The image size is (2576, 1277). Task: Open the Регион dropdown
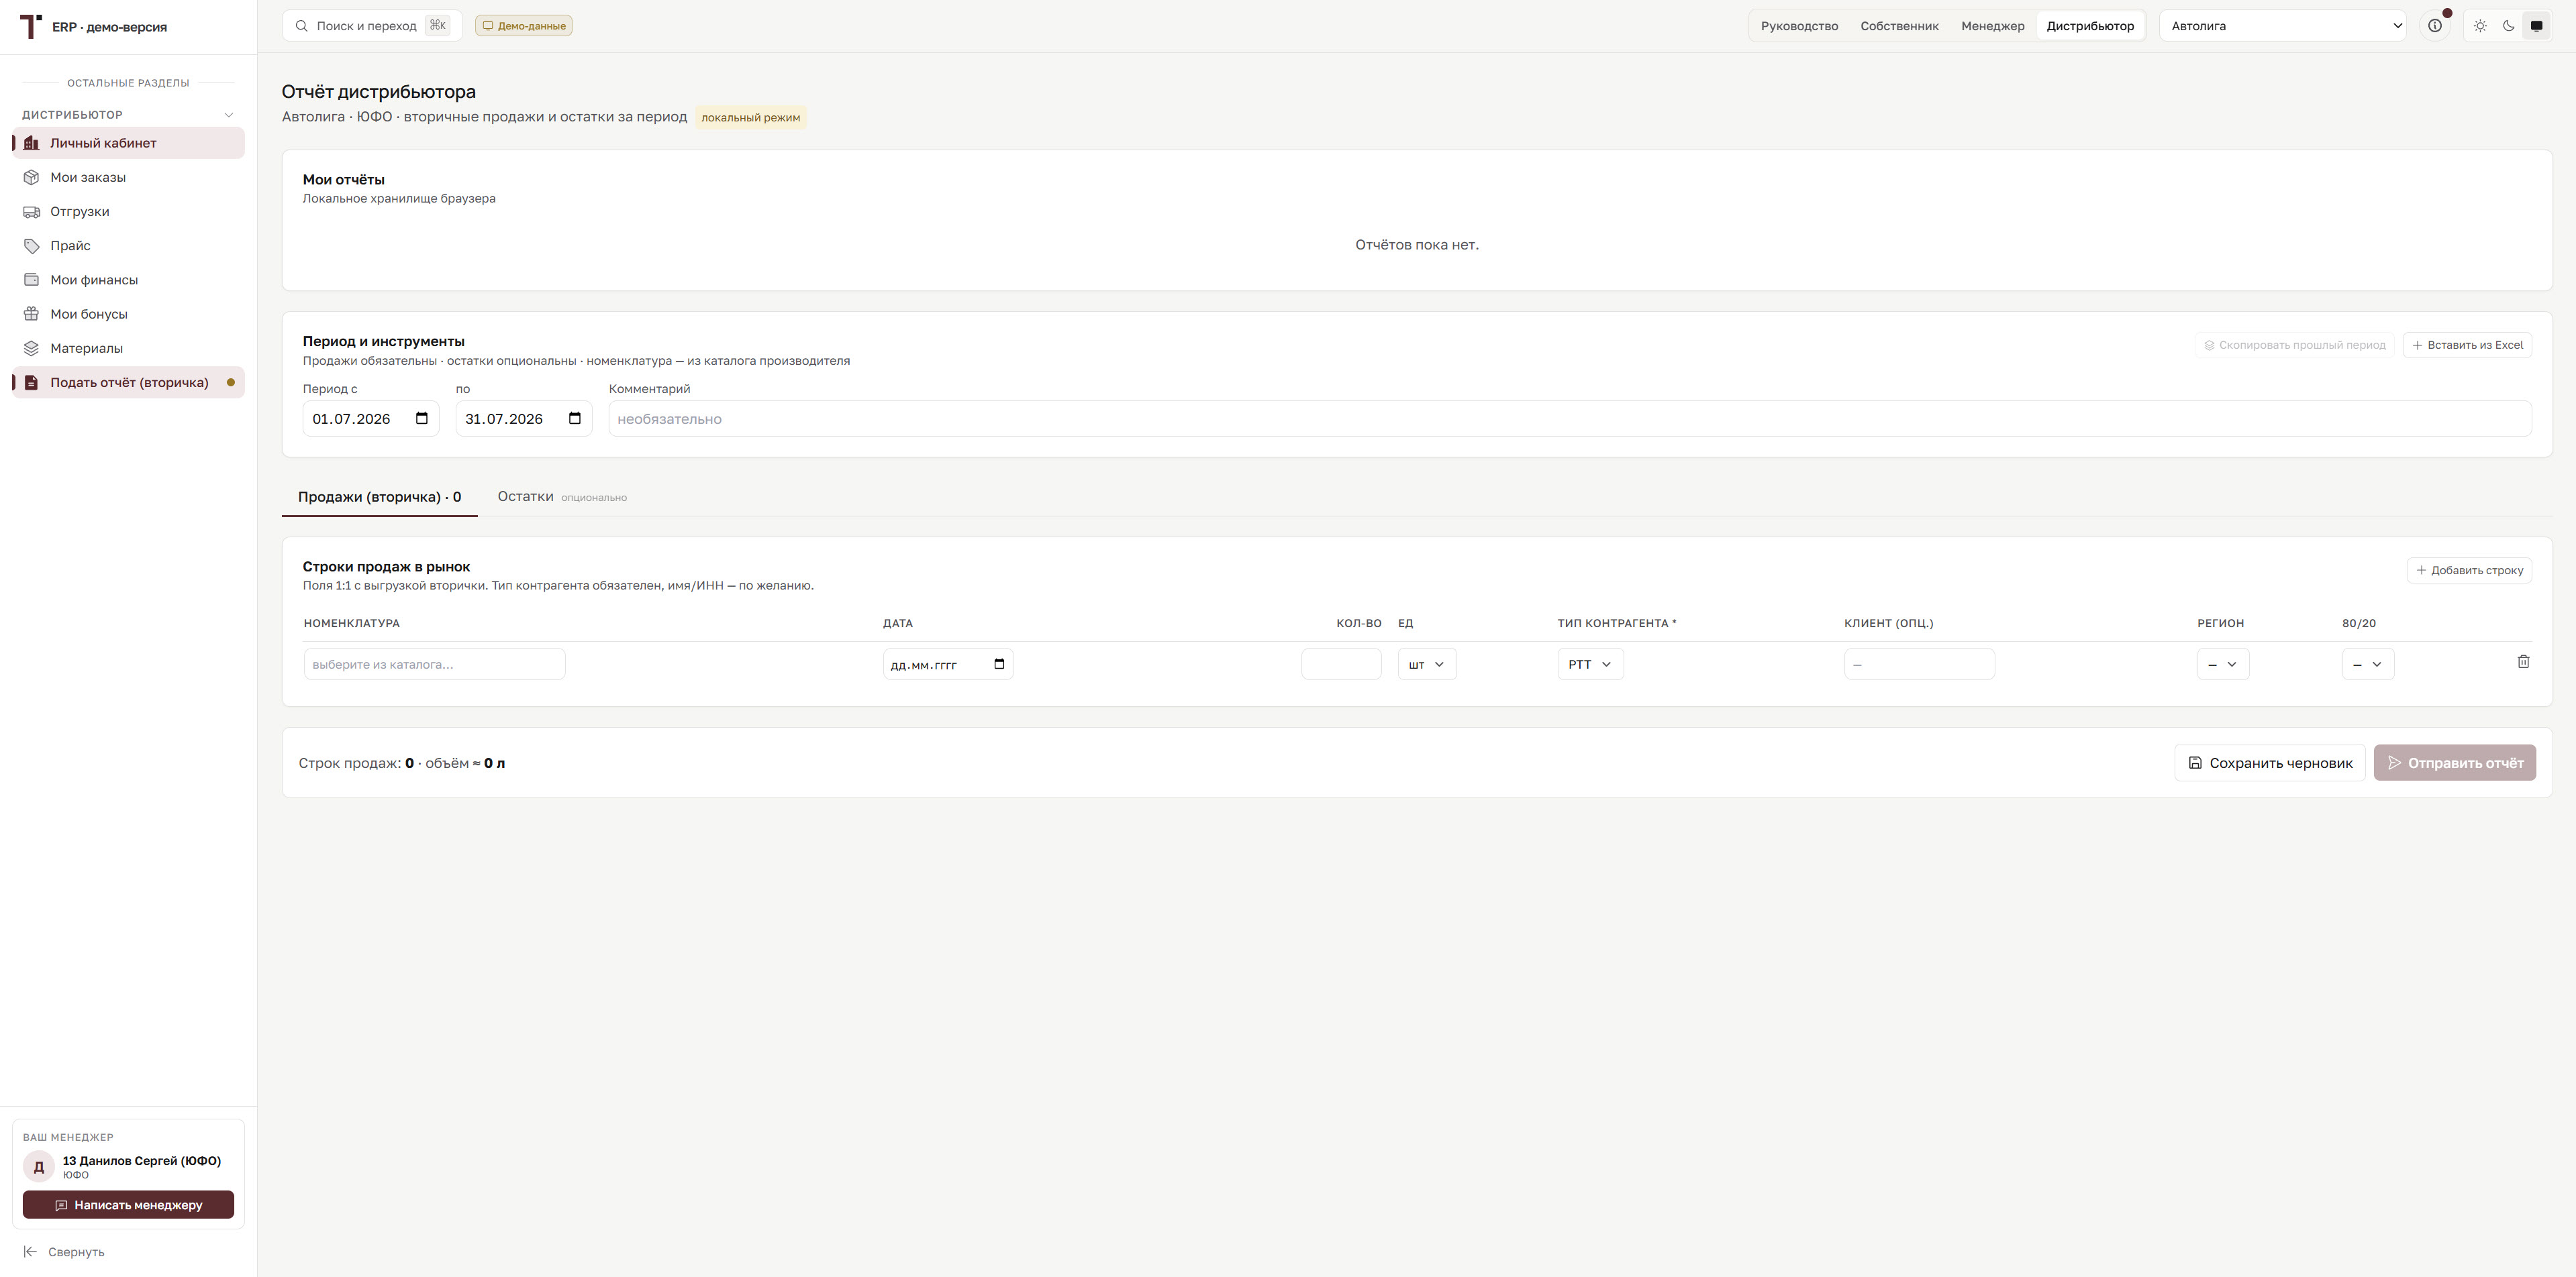tap(2223, 665)
